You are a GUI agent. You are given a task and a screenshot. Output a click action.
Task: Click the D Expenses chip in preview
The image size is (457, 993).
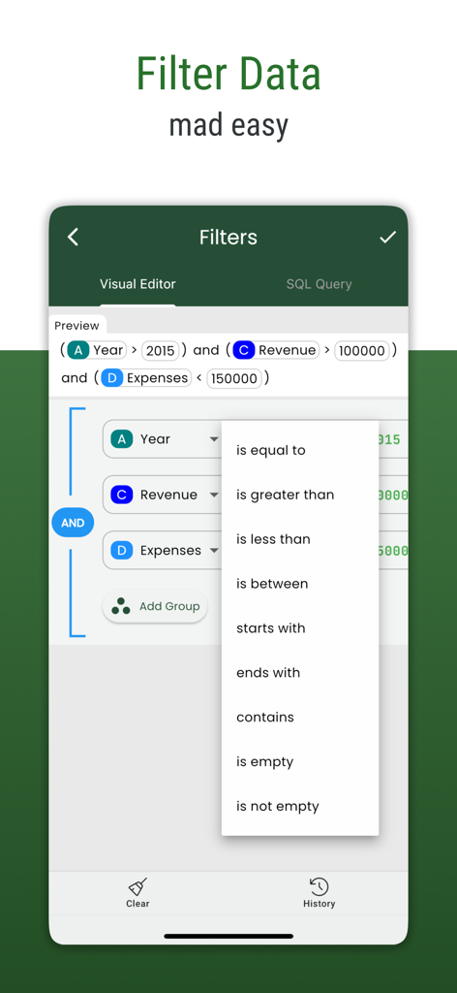coord(145,378)
